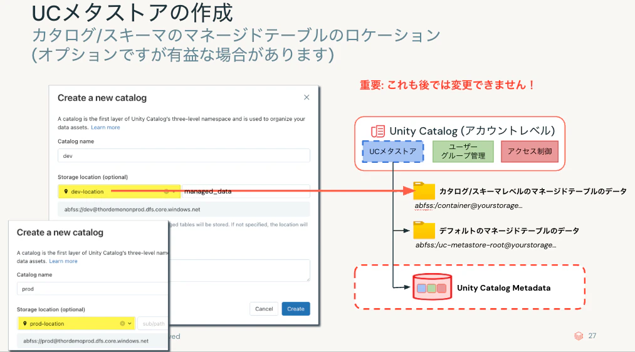Click the Unity Catalog book icon

click(378, 131)
